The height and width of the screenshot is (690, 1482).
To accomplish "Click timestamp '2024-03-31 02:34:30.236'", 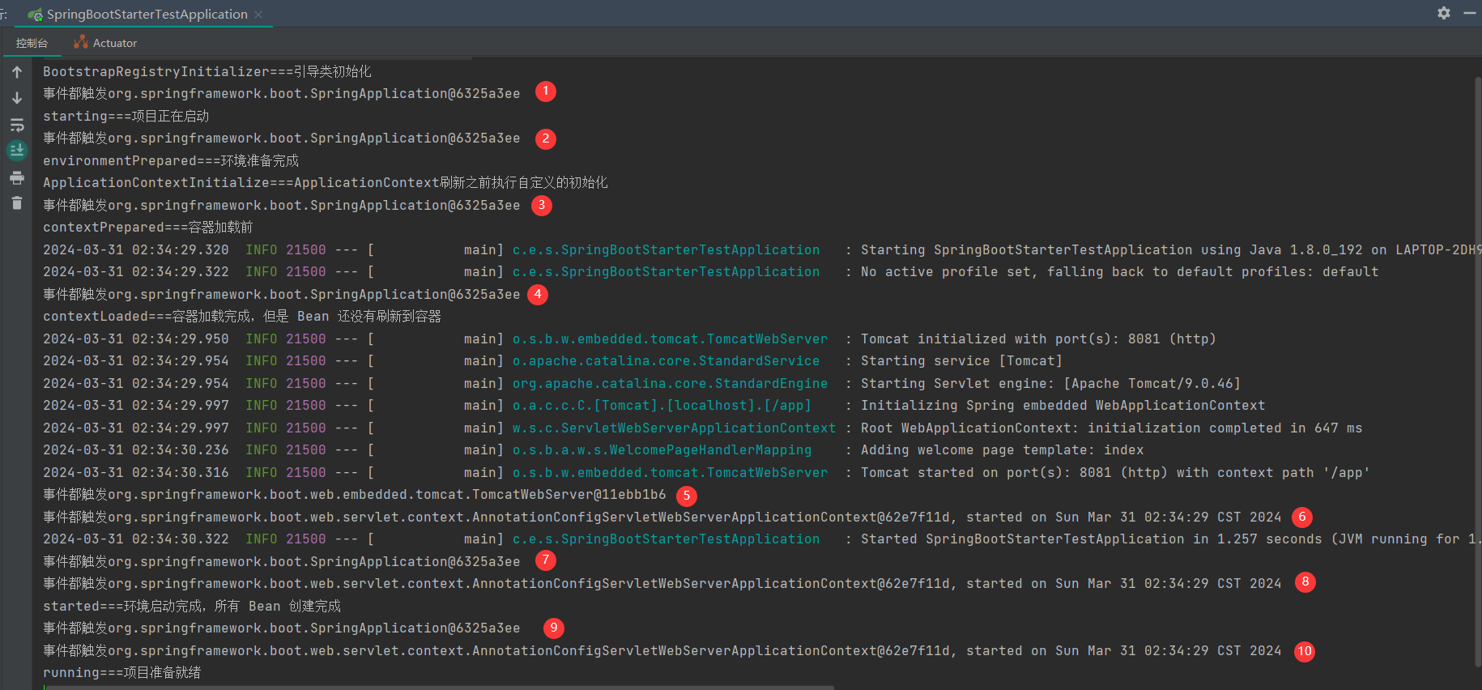I will coord(136,450).
